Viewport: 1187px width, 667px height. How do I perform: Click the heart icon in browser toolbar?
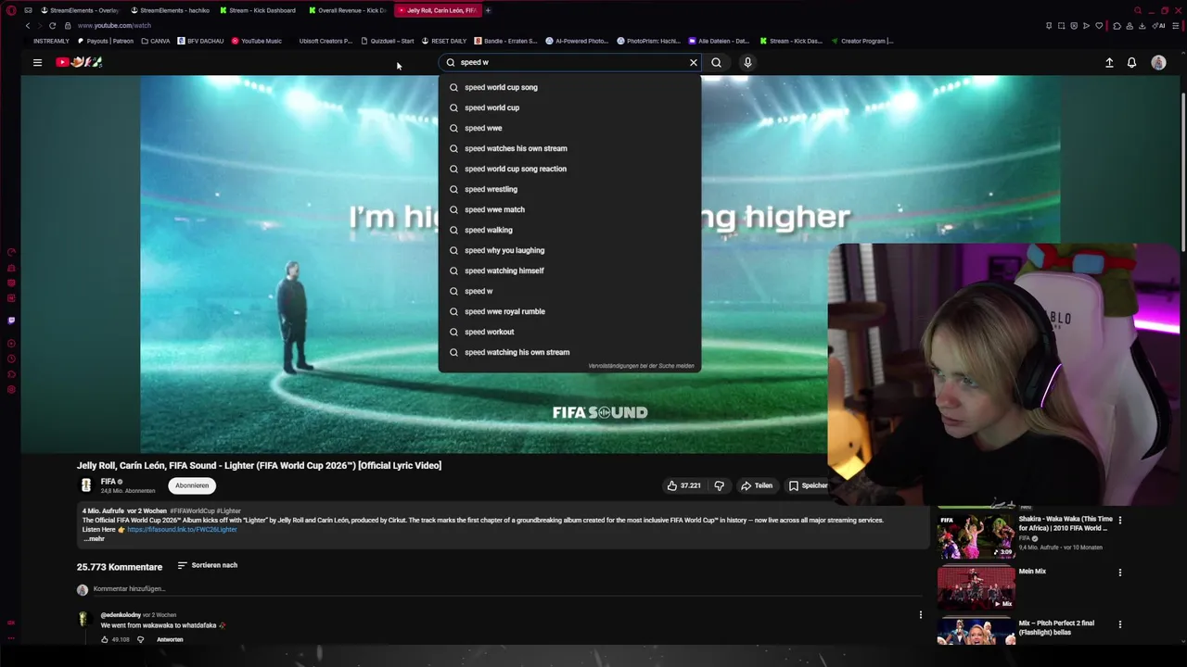tap(1100, 26)
